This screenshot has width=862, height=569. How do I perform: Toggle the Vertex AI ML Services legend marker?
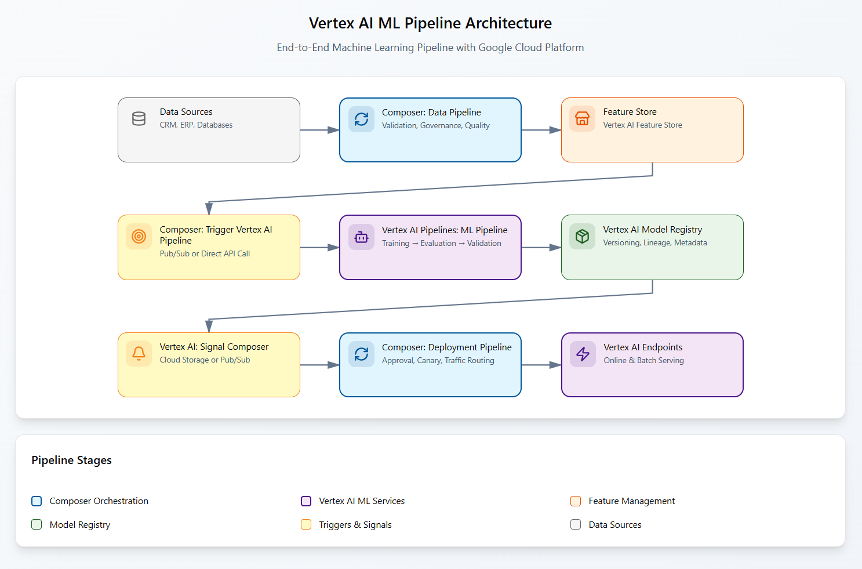pos(306,501)
